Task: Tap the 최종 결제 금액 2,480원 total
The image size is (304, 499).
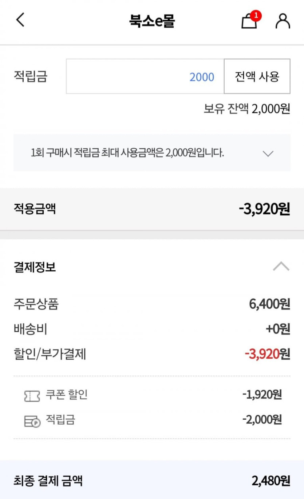Action: pos(271,481)
